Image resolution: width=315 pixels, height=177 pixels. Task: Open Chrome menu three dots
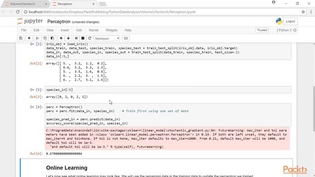[x=311, y=12]
